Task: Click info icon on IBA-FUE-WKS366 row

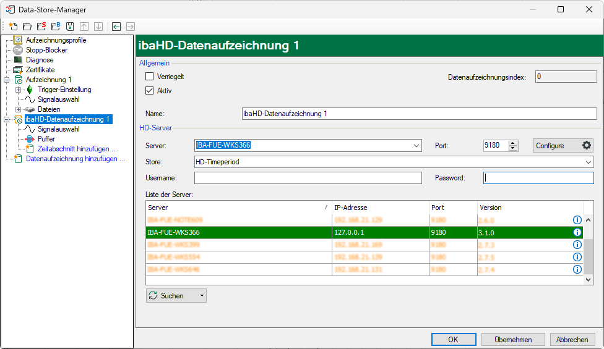Action: [x=577, y=232]
